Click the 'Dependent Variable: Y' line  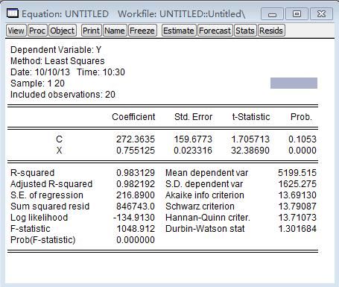[x=56, y=50]
